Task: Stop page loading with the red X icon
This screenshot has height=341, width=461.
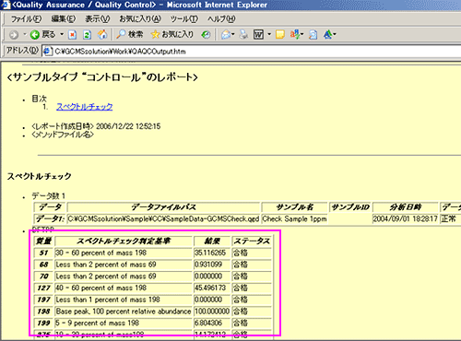Action: (72, 35)
